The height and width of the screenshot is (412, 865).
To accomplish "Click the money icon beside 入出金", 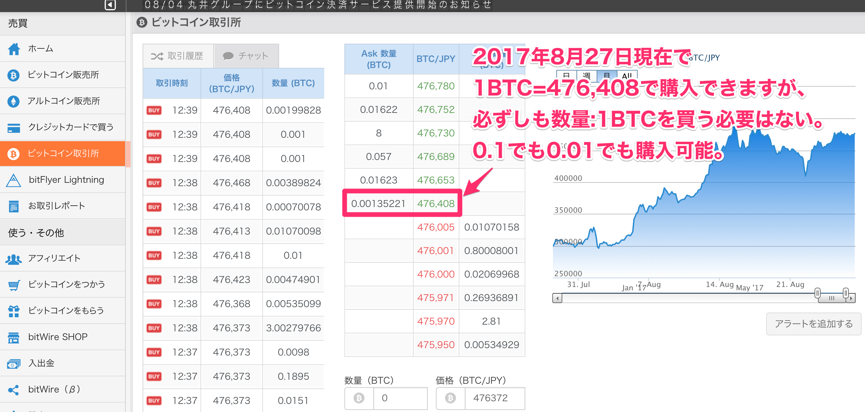I will point(13,364).
